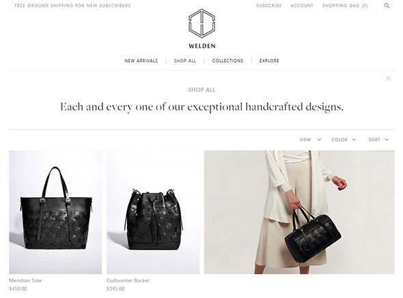Screen dimensions: 403x298
Task: Open the Color filter dropdown
Action: click(344, 140)
